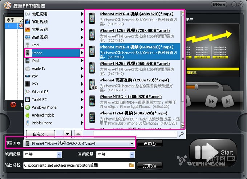This screenshot has width=247, height=179.
Task: Choose iPhone H.264 视频 (480x320) preset
Action: coord(133,118)
